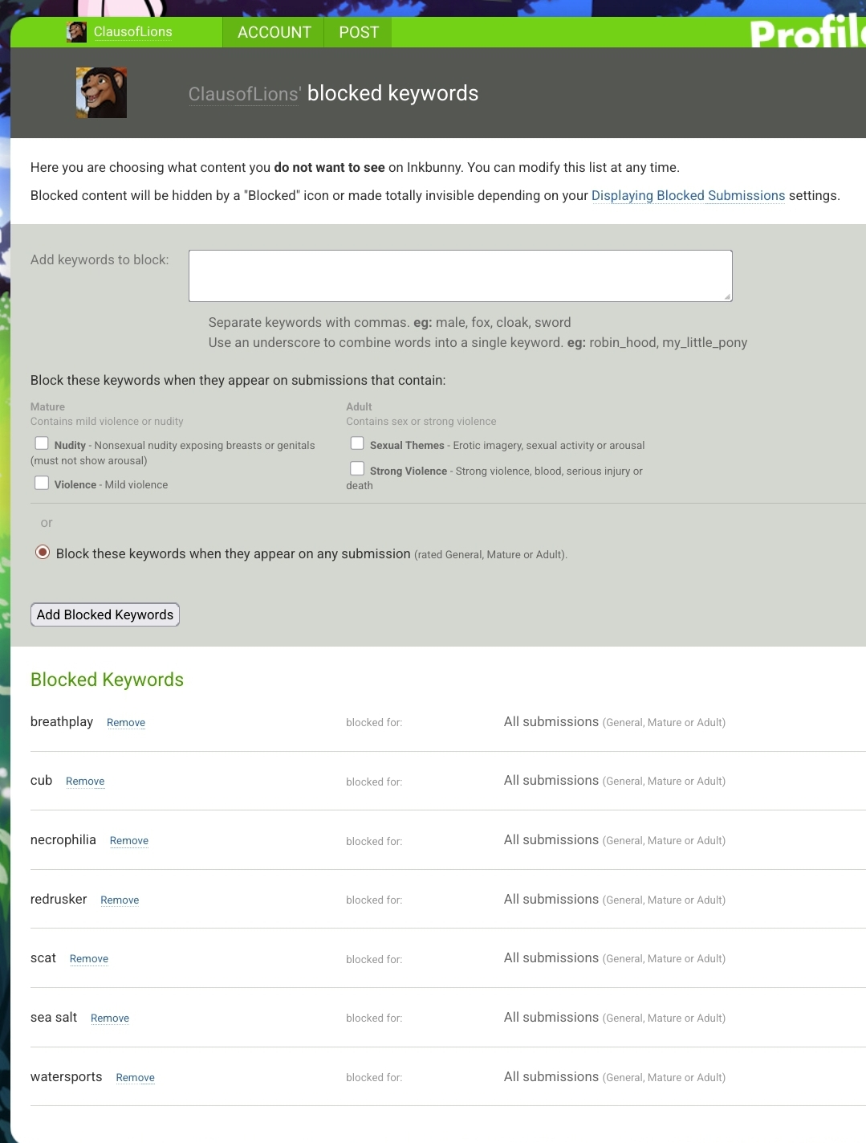The image size is (866, 1143).
Task: Click the Adult rating heading
Action: [359, 406]
